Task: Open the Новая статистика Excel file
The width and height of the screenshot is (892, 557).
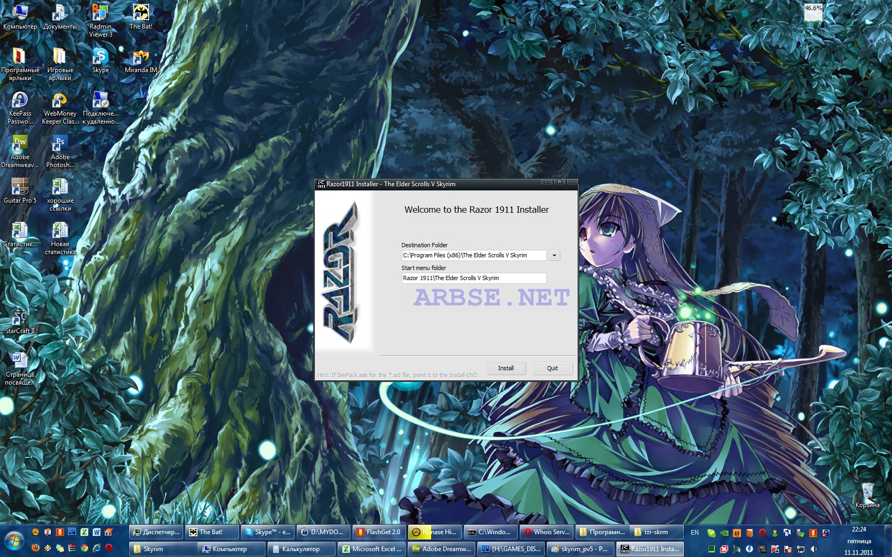Action: point(60,239)
